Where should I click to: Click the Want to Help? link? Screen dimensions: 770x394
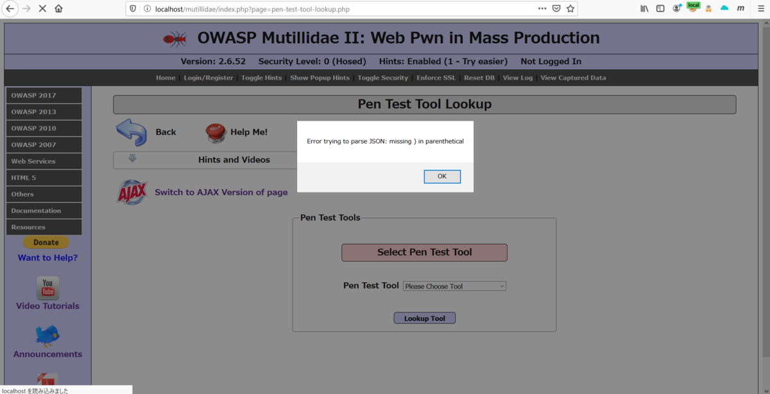[x=47, y=258]
